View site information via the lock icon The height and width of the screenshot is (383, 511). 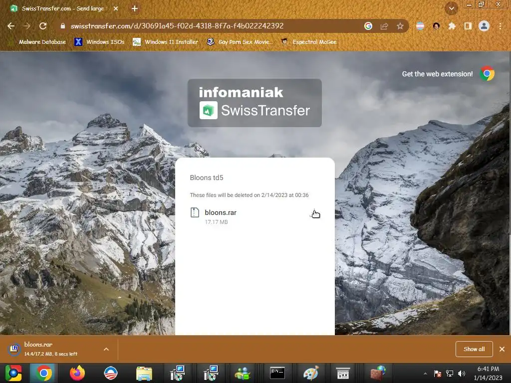63,26
